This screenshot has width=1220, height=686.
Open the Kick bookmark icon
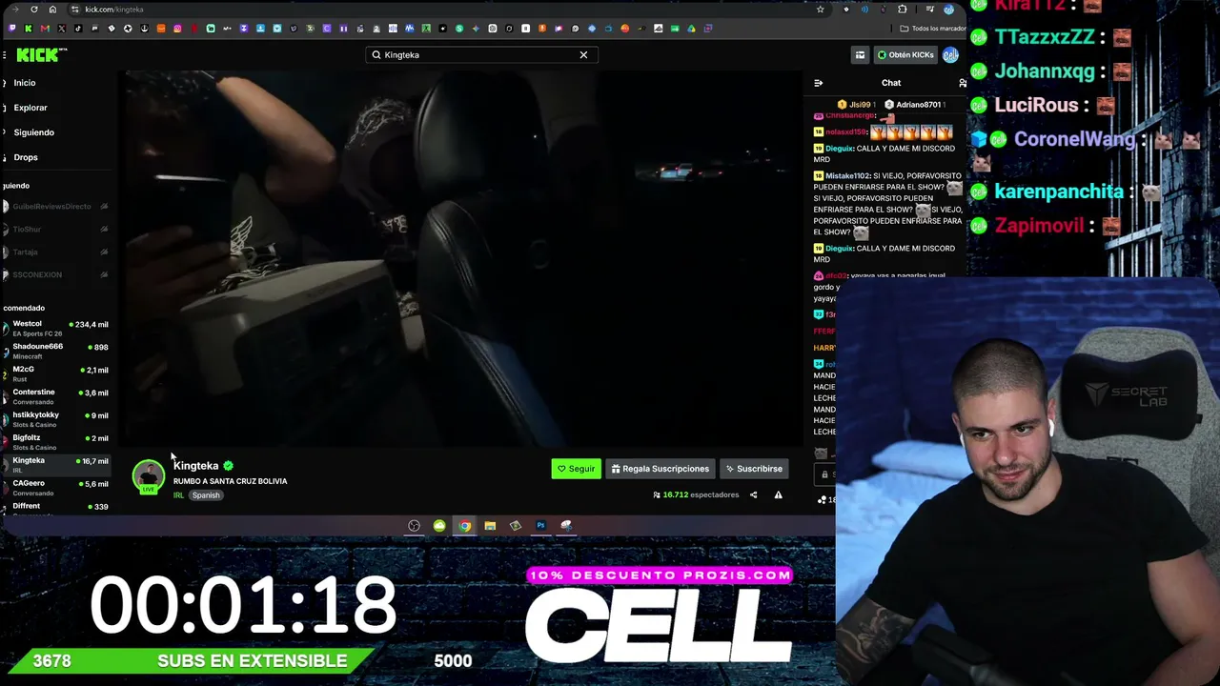[x=28, y=29]
